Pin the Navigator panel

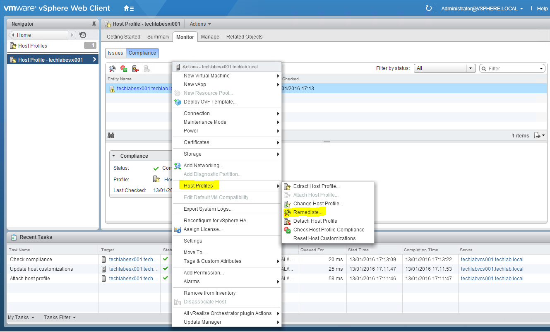(94, 24)
